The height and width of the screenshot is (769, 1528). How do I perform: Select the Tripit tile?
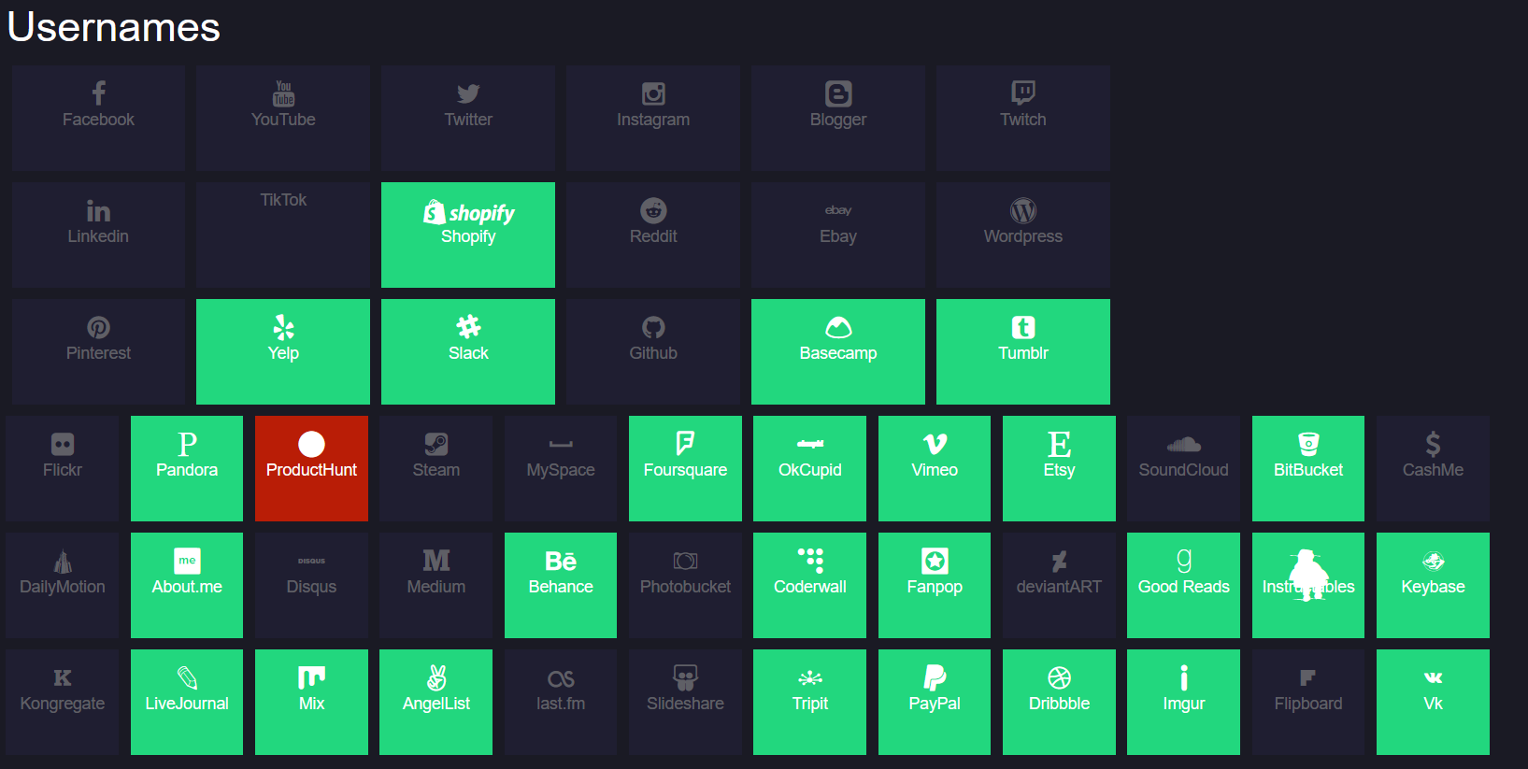[x=810, y=702]
